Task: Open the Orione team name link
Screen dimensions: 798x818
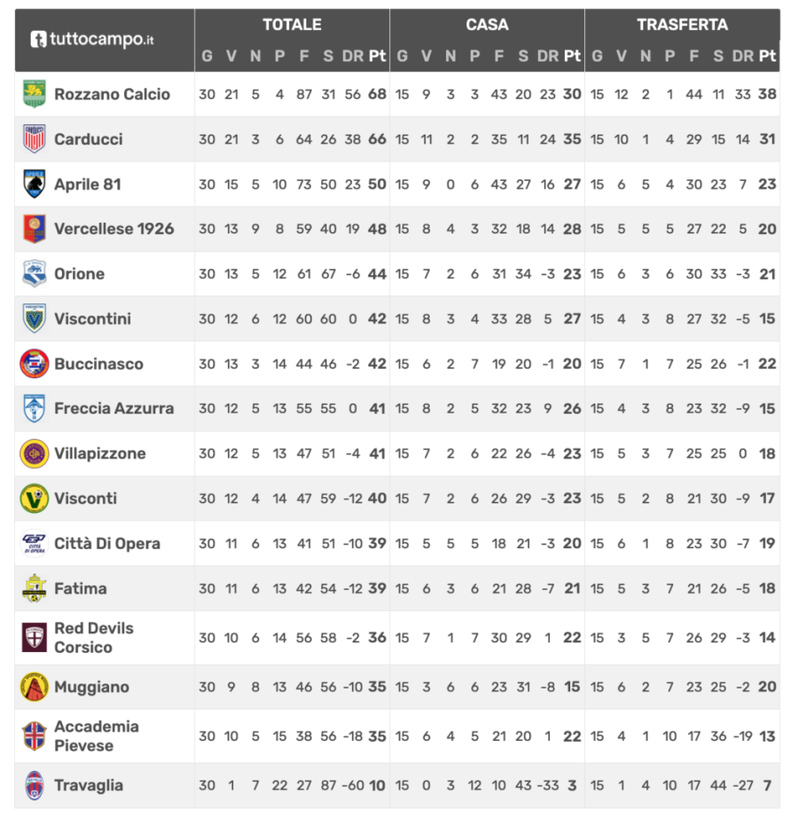Action: coord(79,274)
